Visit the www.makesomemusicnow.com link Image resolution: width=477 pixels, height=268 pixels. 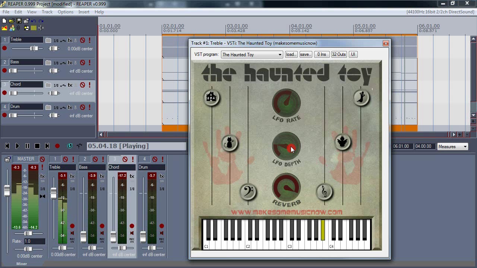point(287,212)
